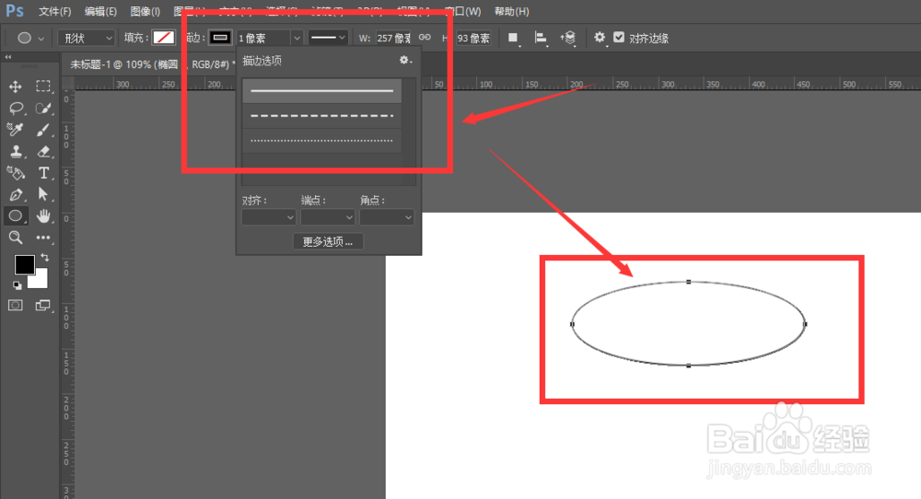Select the Move tool
Screen dimensions: 921x499
pyautogui.click(x=16, y=87)
